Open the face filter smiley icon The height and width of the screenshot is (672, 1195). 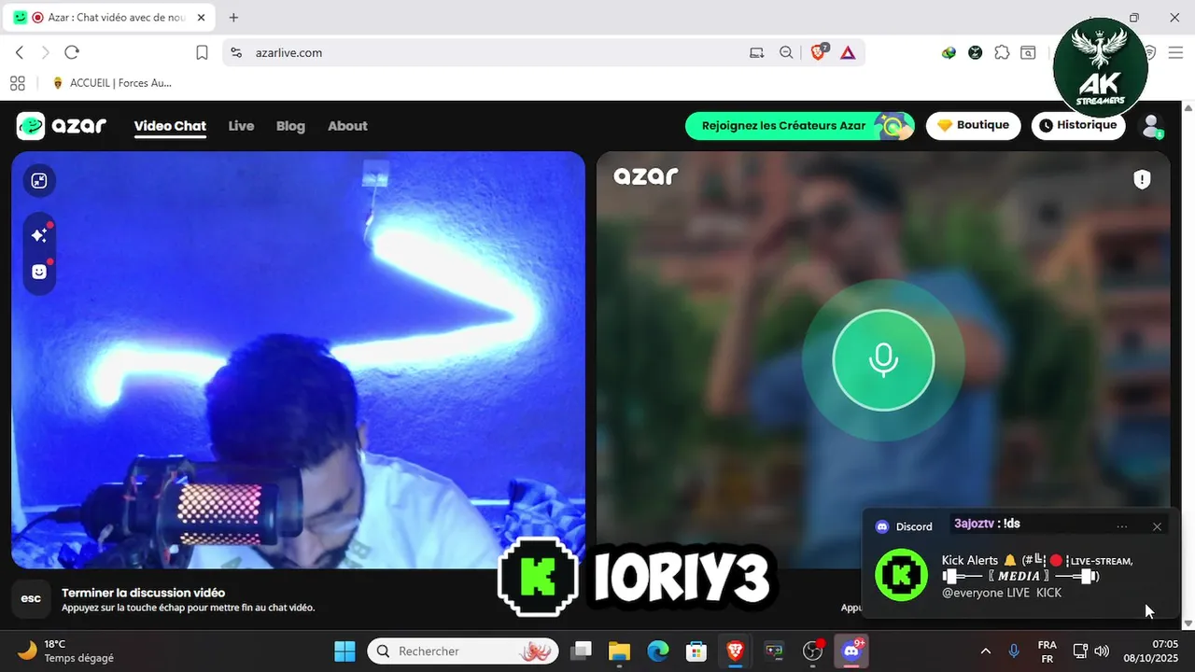click(39, 272)
